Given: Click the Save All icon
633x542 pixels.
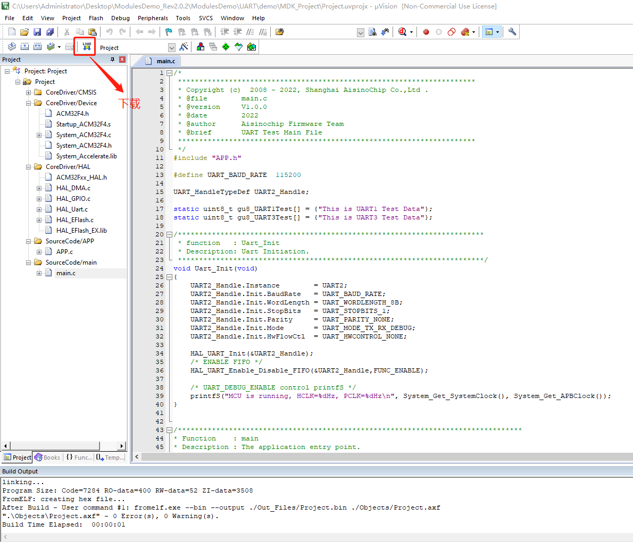Looking at the screenshot, I should pos(50,32).
